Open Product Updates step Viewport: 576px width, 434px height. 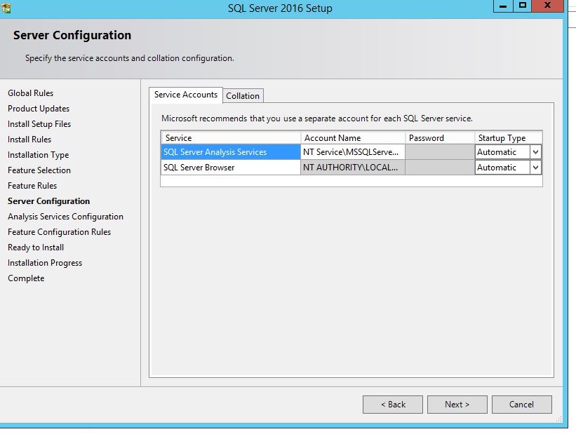(39, 109)
